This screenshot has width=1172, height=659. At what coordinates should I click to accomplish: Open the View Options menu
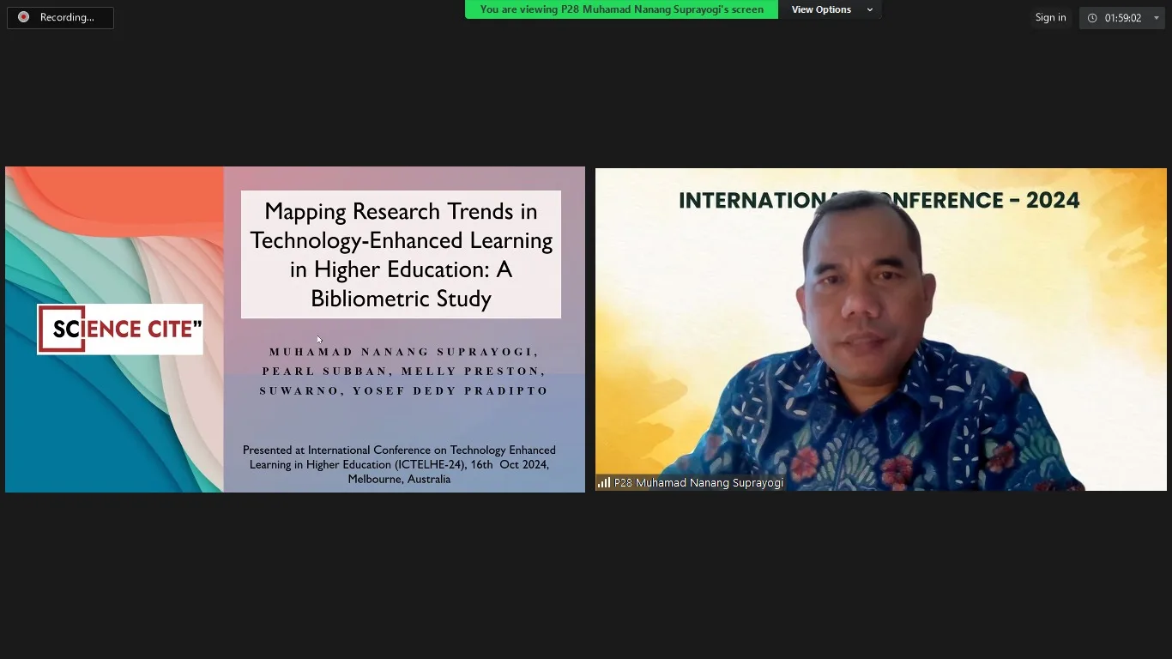[830, 9]
